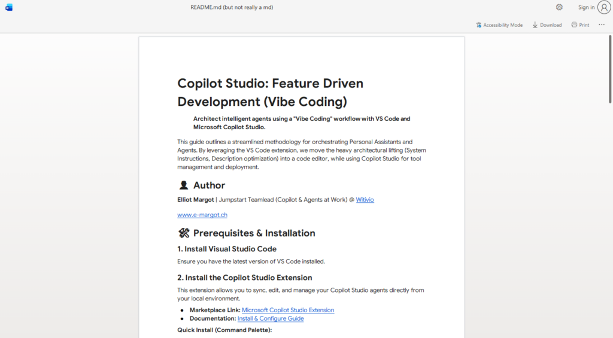
Task: Click the Quick Install (Command Palette) text
Action: pos(224,330)
